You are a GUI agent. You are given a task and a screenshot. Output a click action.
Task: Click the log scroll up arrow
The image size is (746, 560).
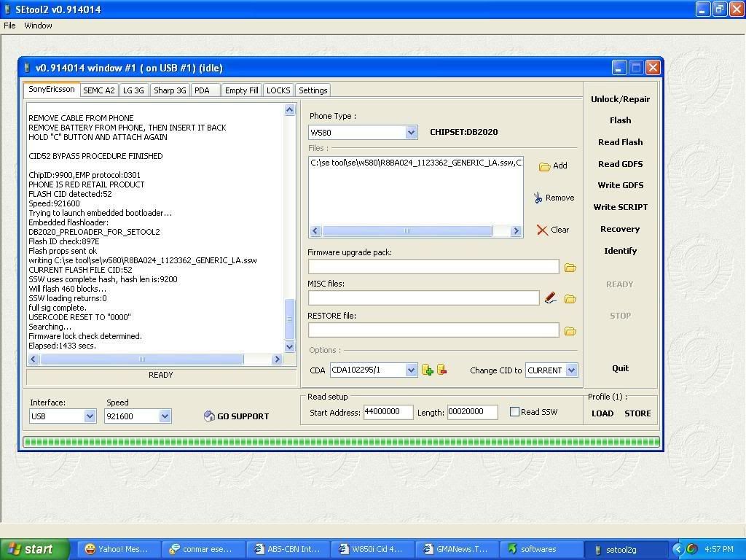pos(289,110)
